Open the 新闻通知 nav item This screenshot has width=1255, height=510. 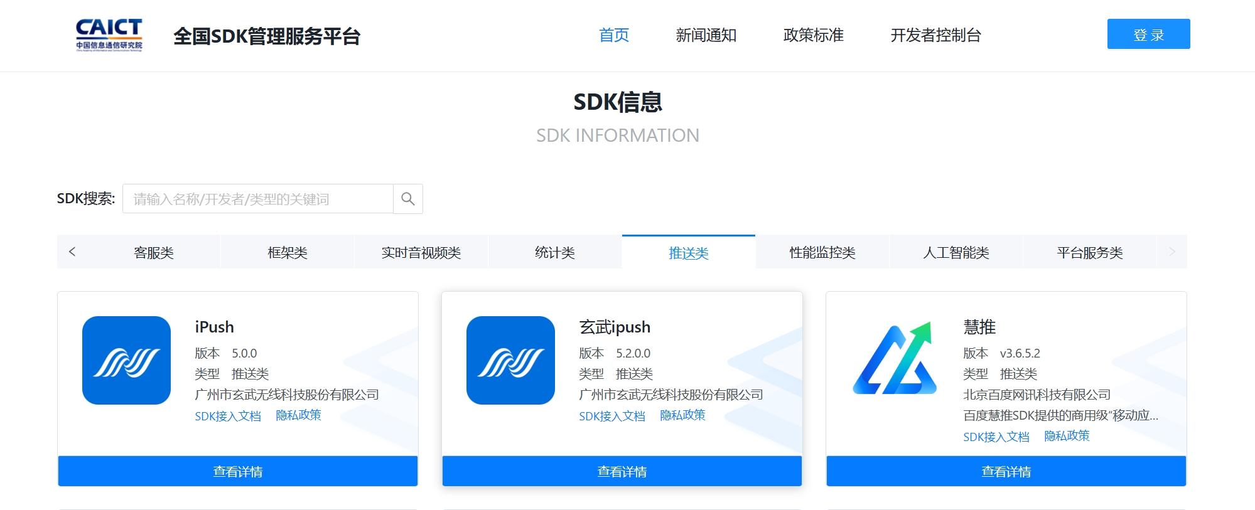(x=706, y=35)
